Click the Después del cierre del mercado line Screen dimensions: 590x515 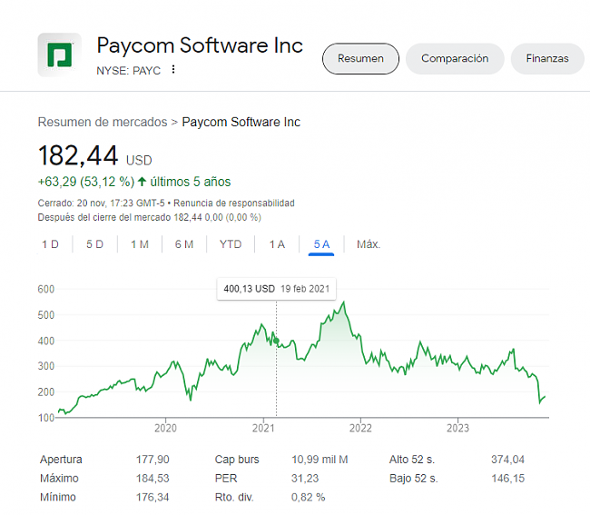coord(150,218)
